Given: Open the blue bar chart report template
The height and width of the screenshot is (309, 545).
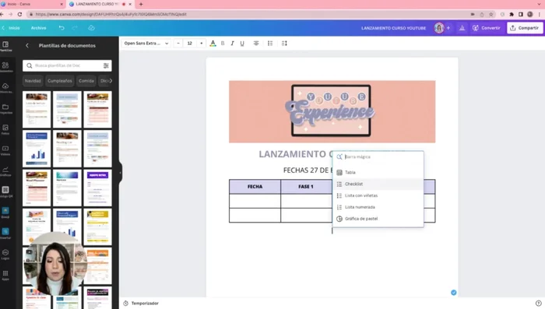Looking at the screenshot, I should coord(37,149).
